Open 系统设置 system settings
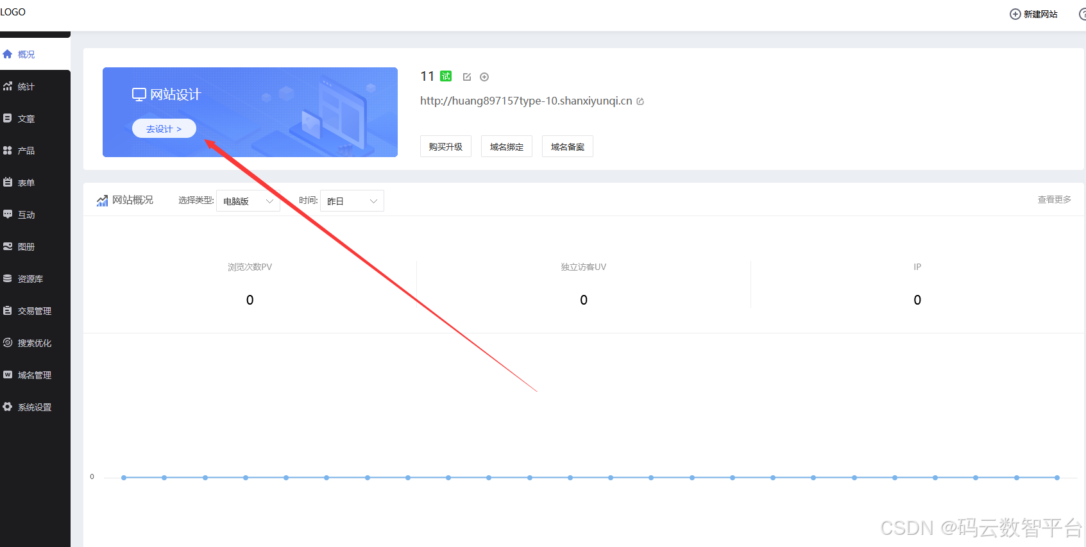This screenshot has height=547, width=1086. tap(34, 407)
